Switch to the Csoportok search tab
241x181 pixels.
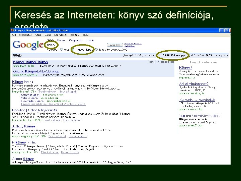75,40
